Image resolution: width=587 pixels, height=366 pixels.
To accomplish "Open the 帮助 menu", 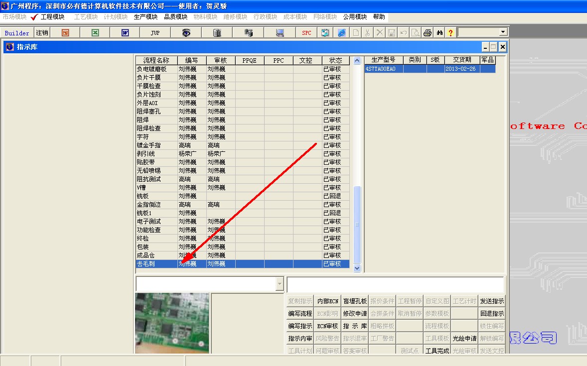I will (x=379, y=17).
